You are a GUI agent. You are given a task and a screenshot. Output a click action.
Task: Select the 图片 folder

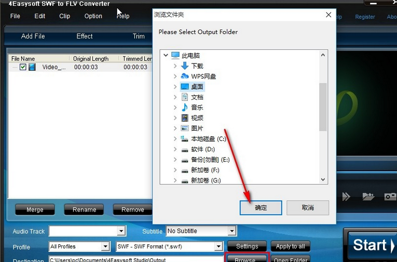tap(197, 128)
